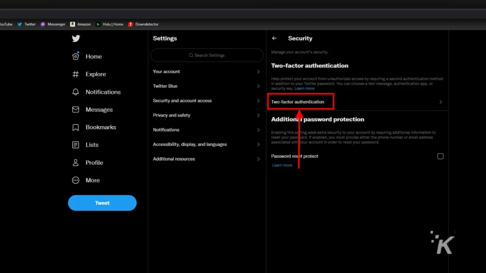Screen dimensions: 486x273
Task: Go back with Security back arrow
Action: coord(274,38)
